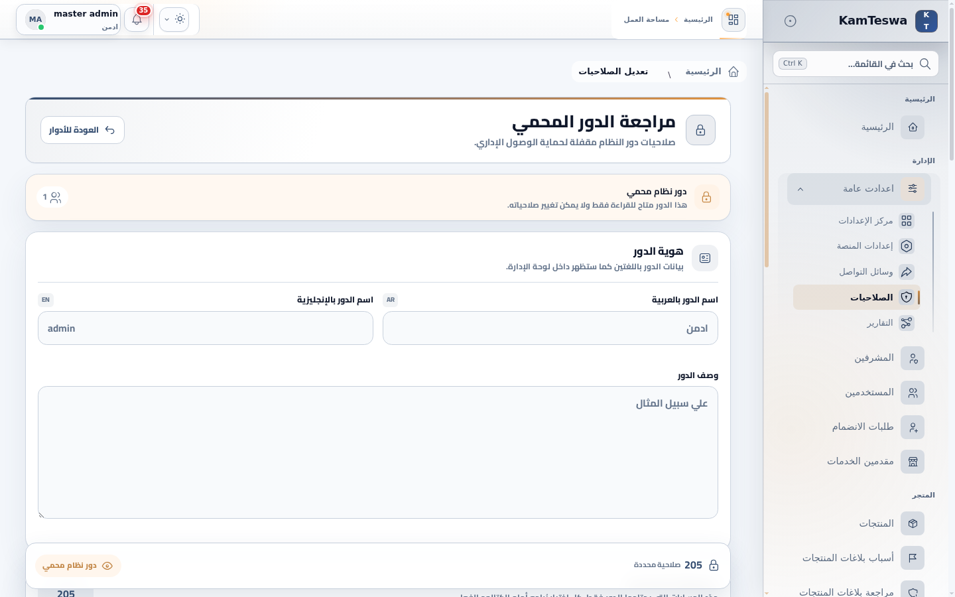Open master admin profile menu
This screenshot has height=597, width=955.
click(68, 20)
